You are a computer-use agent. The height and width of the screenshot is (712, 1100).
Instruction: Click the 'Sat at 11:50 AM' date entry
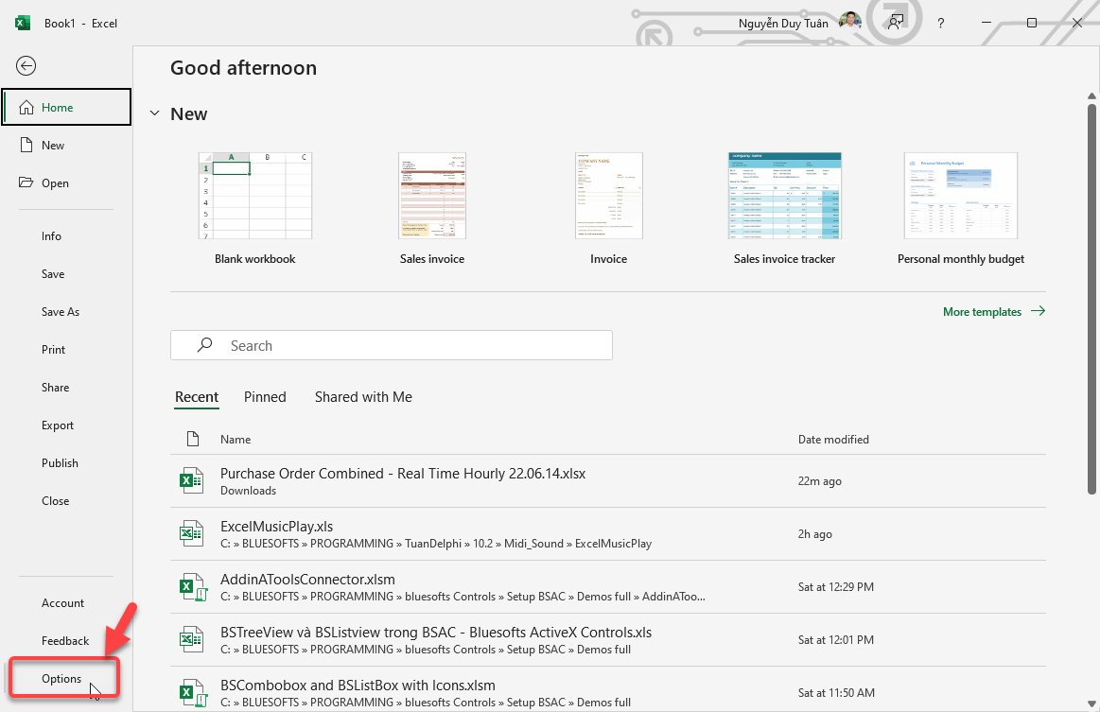(x=836, y=693)
